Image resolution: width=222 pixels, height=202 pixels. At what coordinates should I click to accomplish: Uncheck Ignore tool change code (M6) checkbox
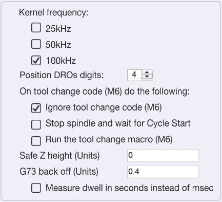click(x=36, y=108)
